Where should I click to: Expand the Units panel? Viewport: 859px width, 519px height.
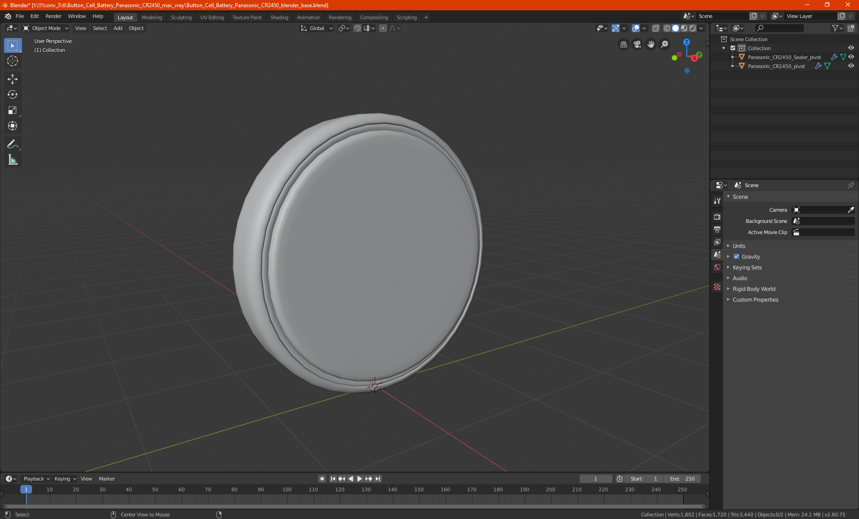pos(739,246)
